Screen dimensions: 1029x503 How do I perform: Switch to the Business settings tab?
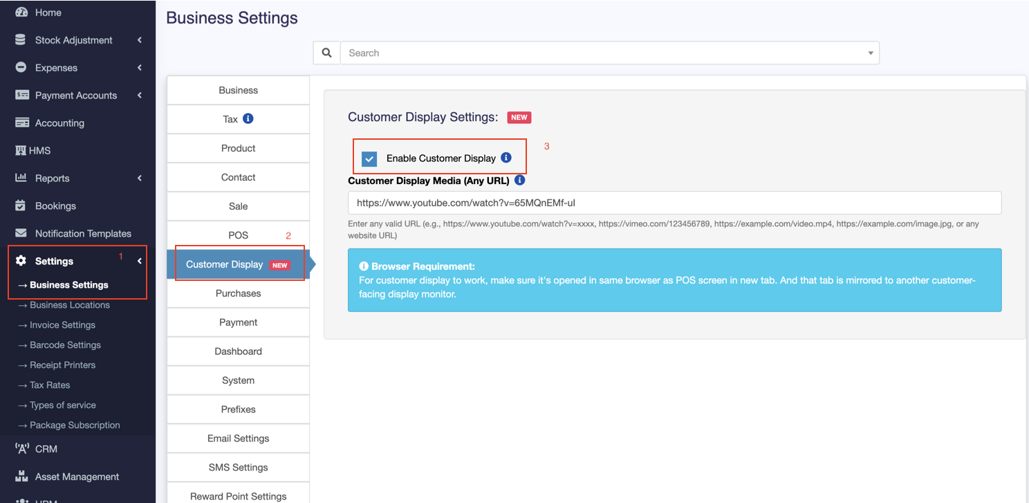(x=238, y=90)
